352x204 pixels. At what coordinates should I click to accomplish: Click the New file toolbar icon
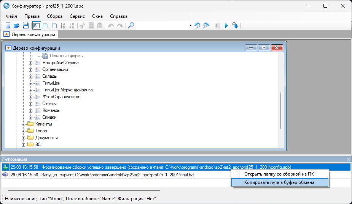pyautogui.click(x=8, y=26)
